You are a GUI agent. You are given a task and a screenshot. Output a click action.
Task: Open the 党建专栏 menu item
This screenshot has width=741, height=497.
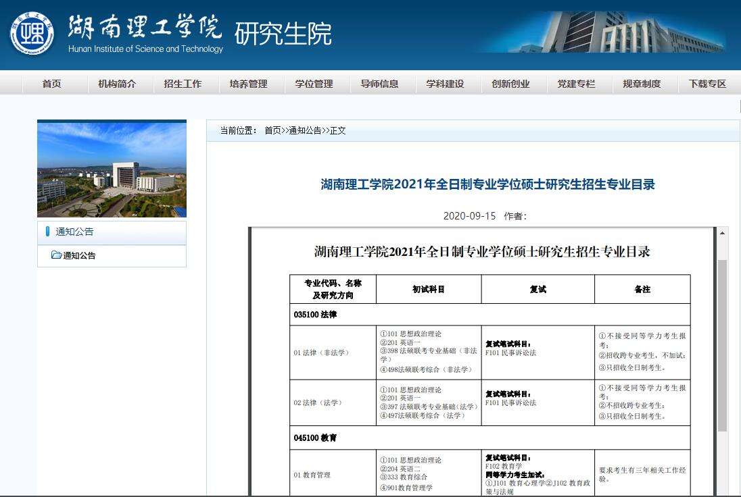pos(575,83)
